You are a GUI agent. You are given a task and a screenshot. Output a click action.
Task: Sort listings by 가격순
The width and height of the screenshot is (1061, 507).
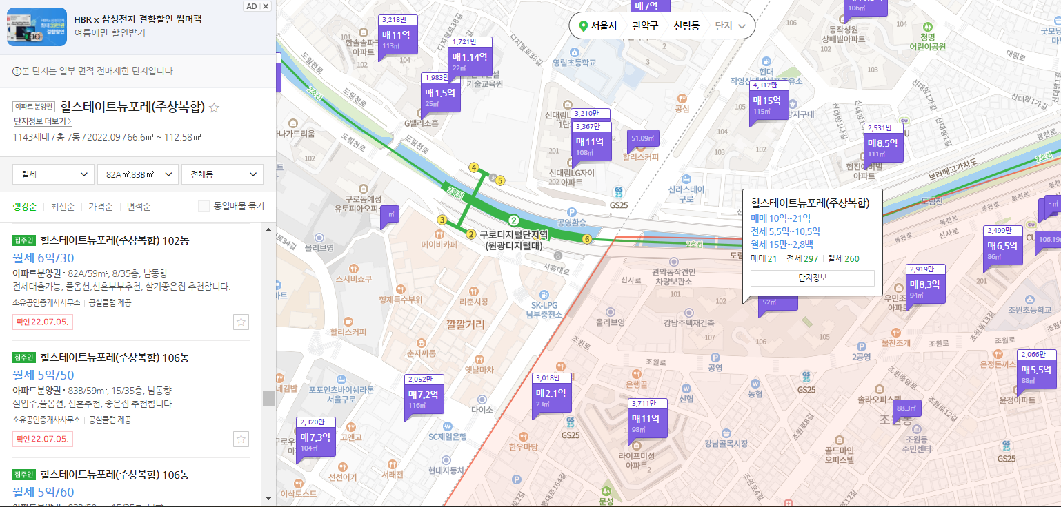click(101, 206)
